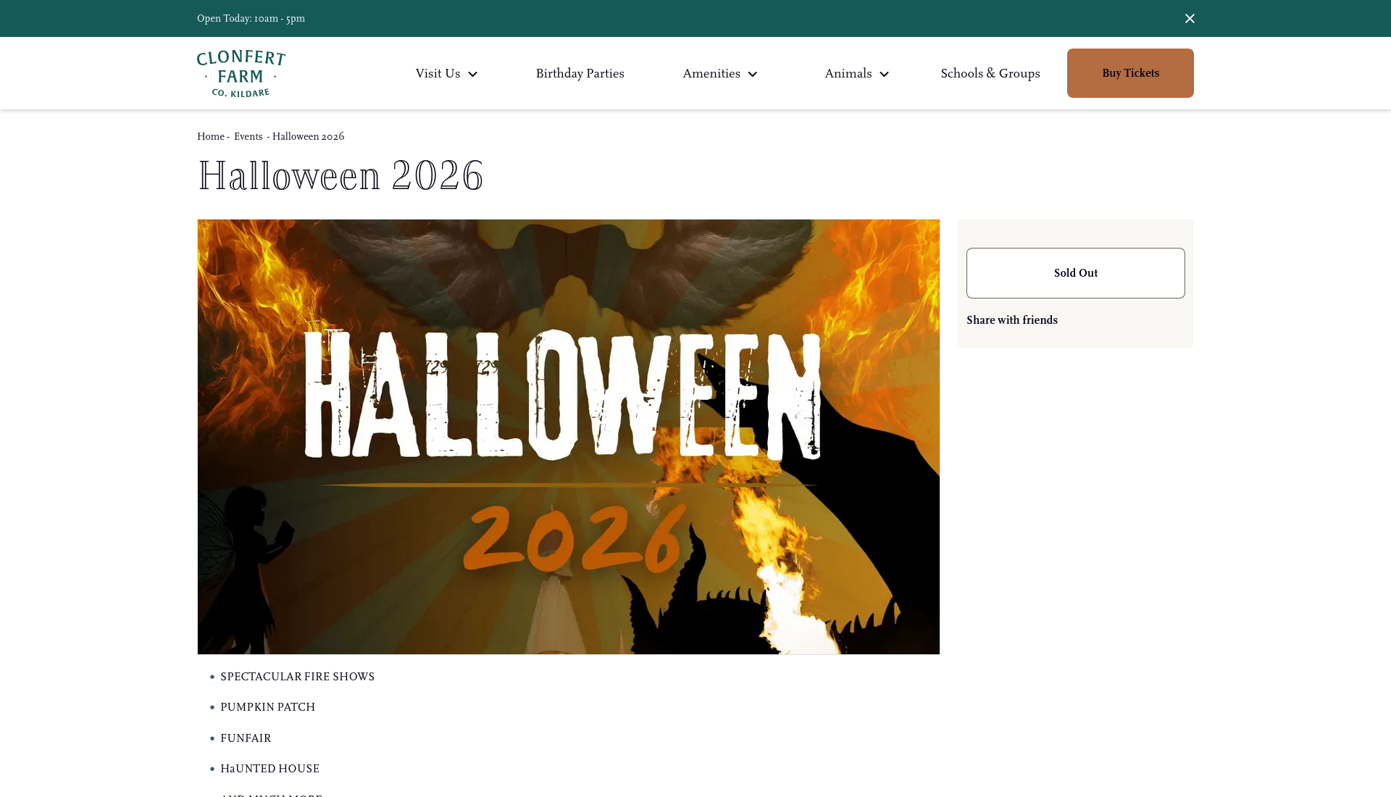Screen dimensions: 1391x797
Task: Go to Schools & Groups
Action: (x=990, y=73)
